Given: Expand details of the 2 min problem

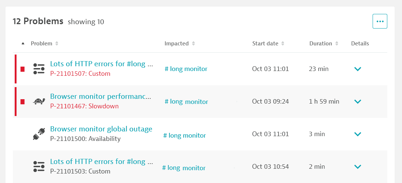Looking at the screenshot, I should [x=358, y=167].
